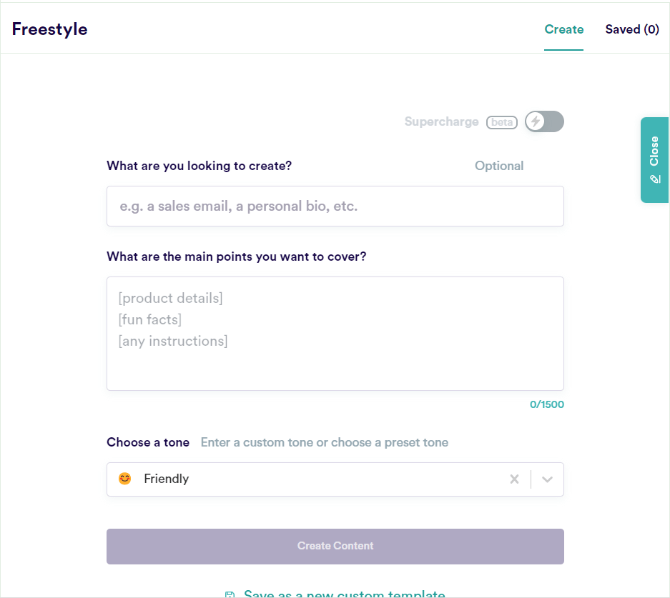This screenshot has height=598, width=670.
Task: Clear the Friendly tone with the X icon
Action: [514, 479]
